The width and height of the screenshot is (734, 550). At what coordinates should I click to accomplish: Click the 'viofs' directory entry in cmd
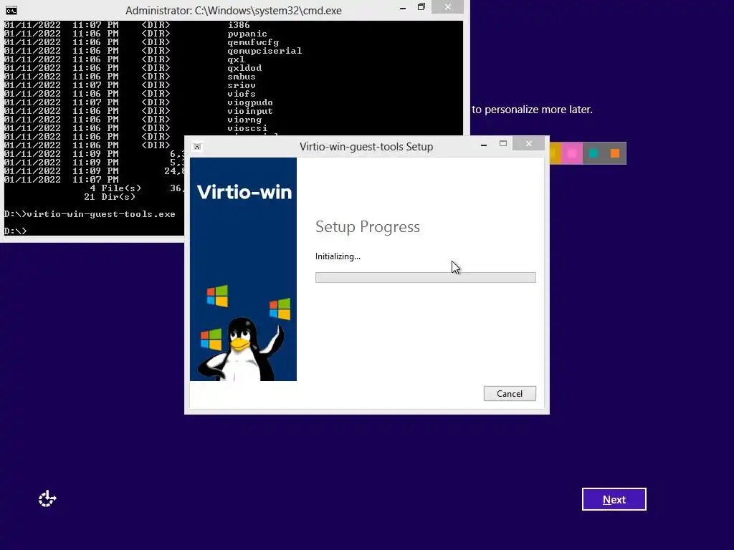point(242,94)
